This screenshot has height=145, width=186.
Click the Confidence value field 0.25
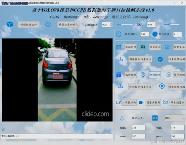(x=106, y=25)
